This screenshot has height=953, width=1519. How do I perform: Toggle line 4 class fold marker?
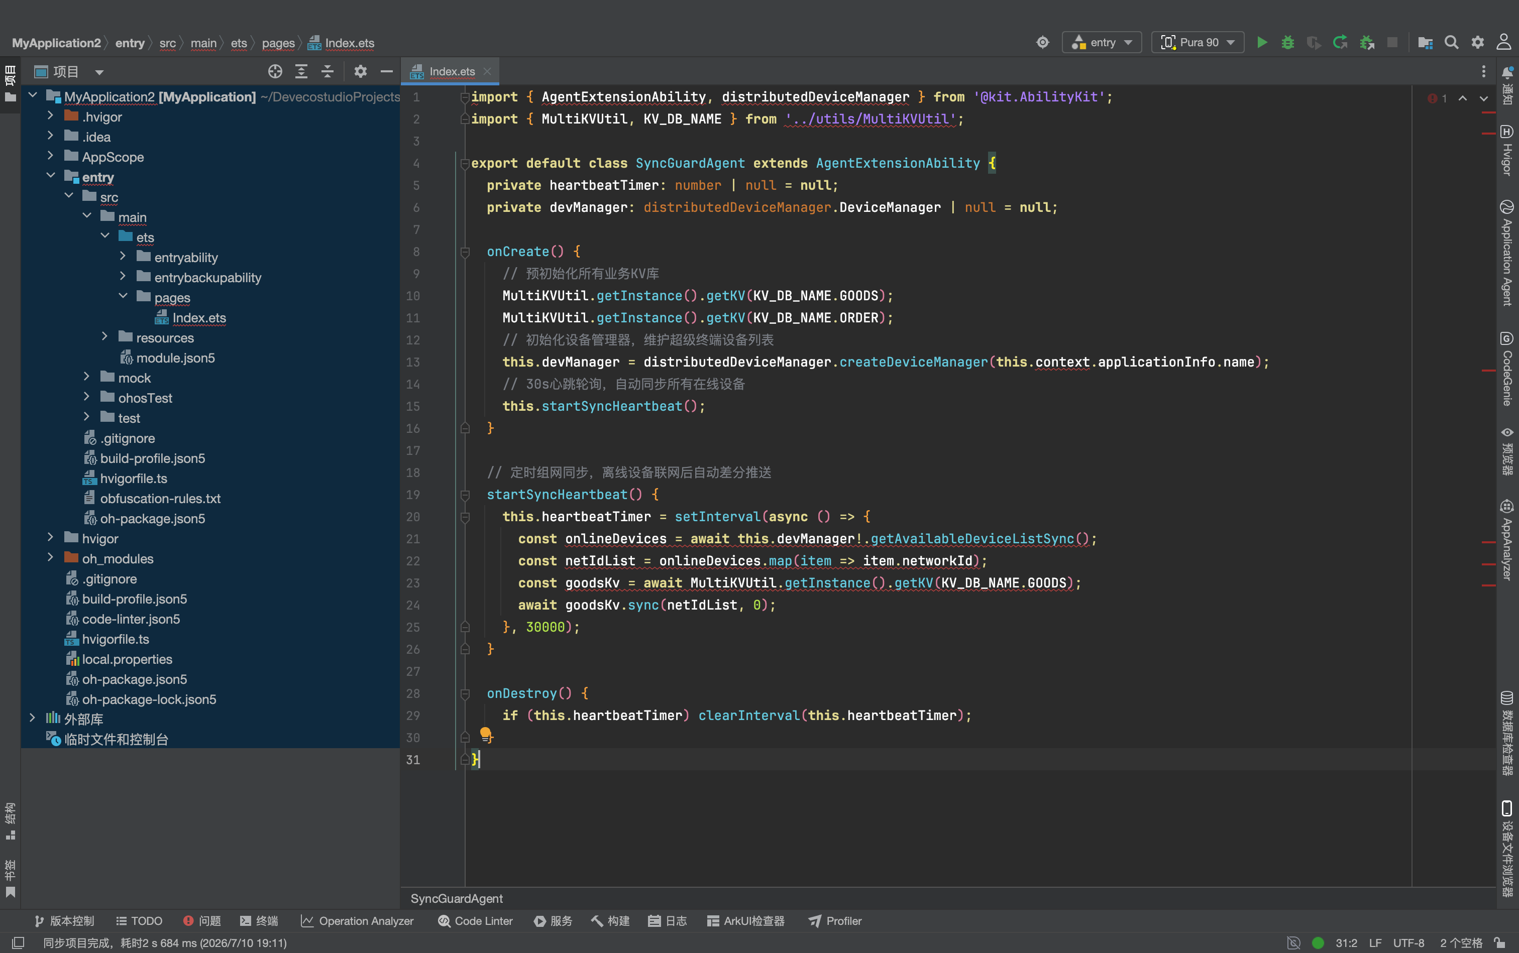pyautogui.click(x=465, y=164)
